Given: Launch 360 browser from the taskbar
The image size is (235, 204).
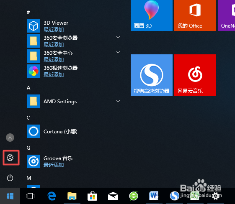Looking at the screenshot, I should (133, 196).
